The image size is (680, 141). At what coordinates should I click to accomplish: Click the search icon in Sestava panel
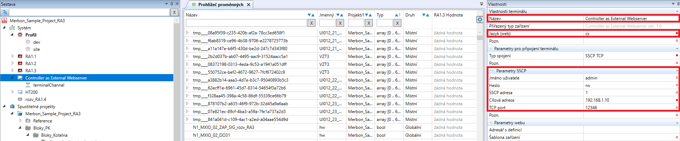coord(5,12)
